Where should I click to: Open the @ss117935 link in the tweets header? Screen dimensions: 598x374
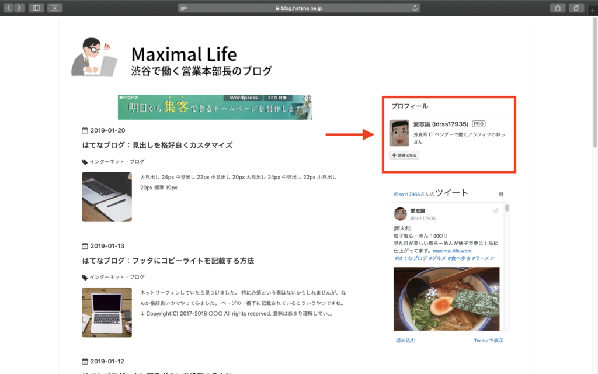click(x=406, y=194)
